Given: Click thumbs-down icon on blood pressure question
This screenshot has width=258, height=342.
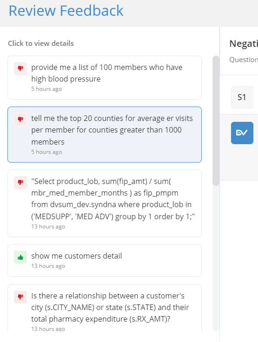Looking at the screenshot, I should (20, 69).
